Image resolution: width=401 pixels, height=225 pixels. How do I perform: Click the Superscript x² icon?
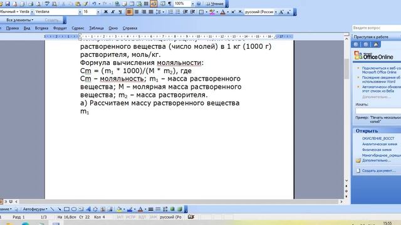(x=233, y=12)
